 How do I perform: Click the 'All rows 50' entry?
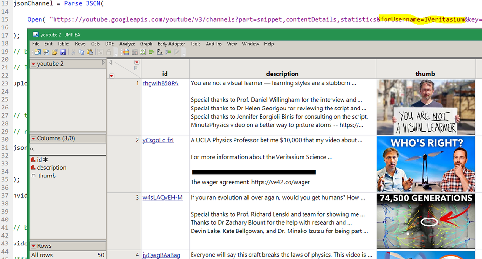(68, 255)
